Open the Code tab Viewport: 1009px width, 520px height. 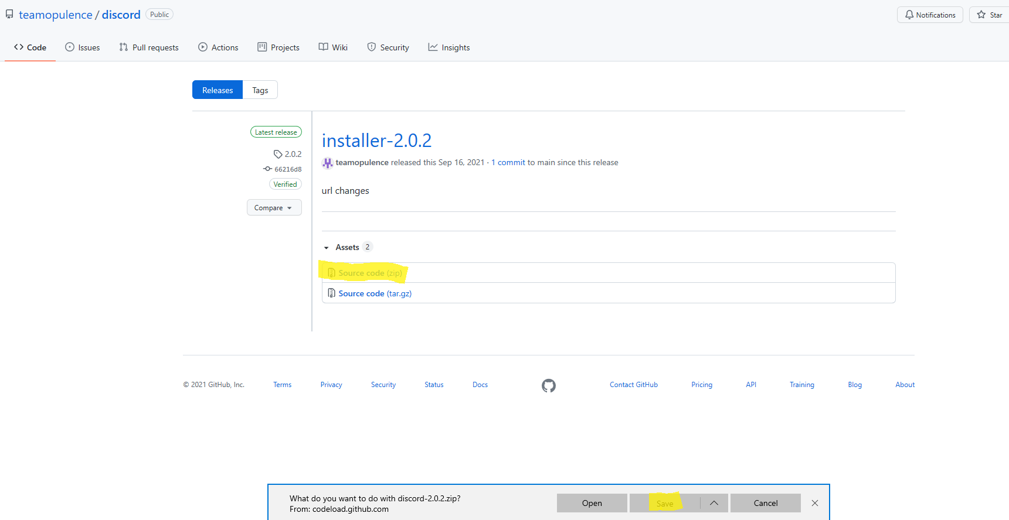pos(30,47)
